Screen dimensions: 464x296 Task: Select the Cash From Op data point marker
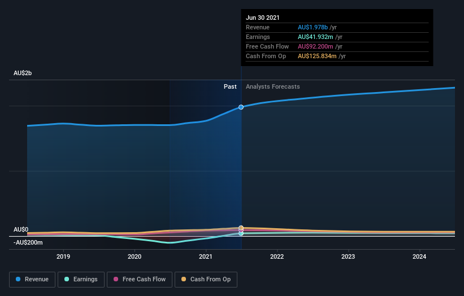coord(241,228)
